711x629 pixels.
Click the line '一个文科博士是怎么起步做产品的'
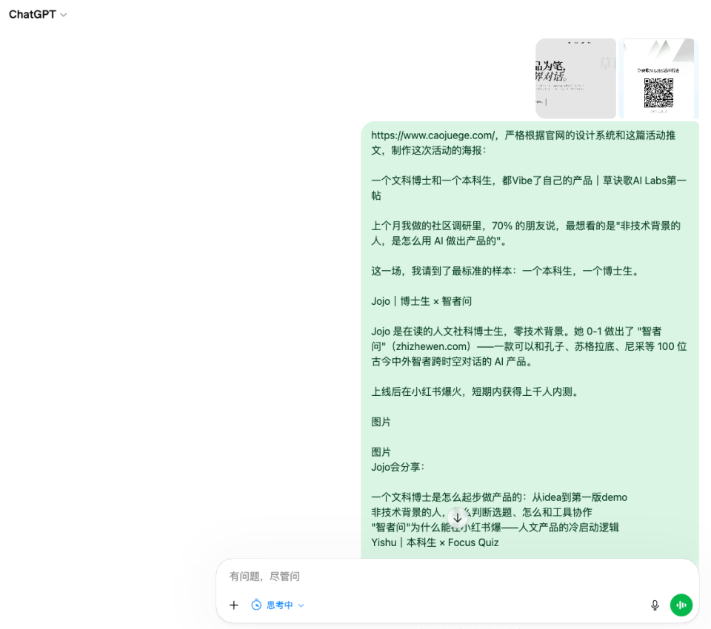(x=498, y=497)
